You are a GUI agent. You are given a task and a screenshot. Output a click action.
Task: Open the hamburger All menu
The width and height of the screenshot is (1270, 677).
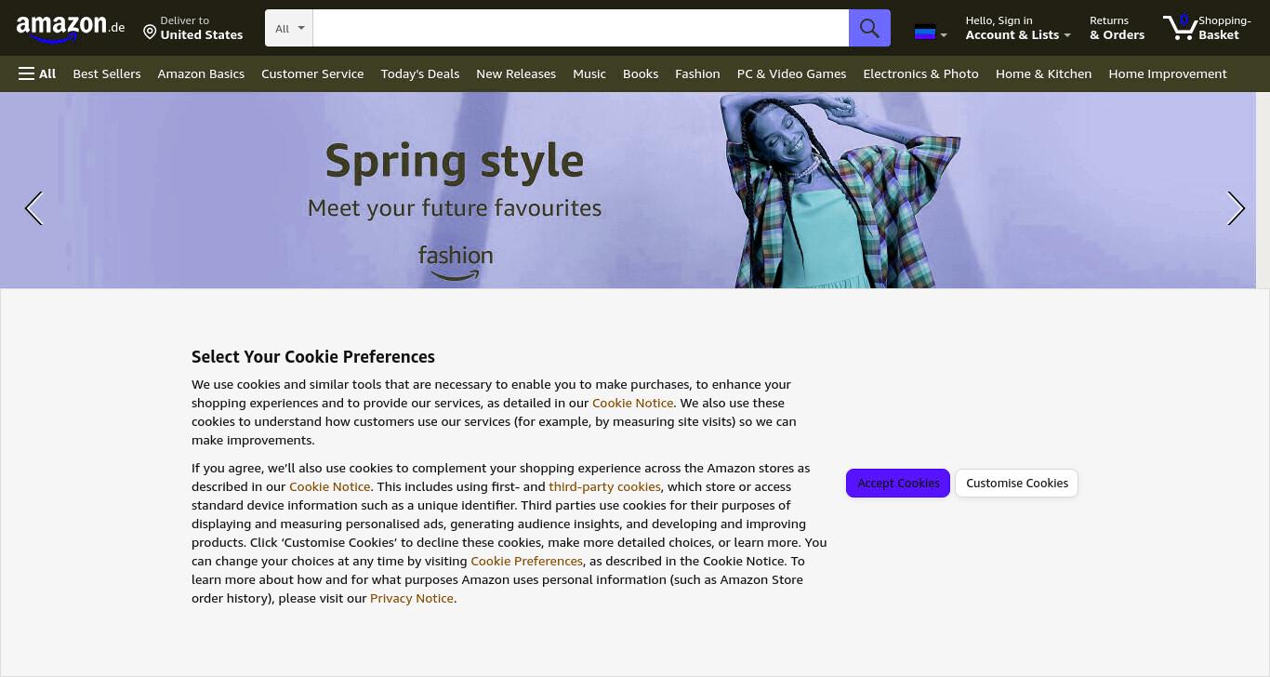(37, 73)
